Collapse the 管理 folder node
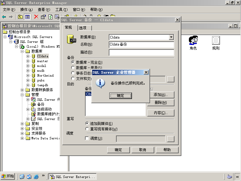 (22, 95)
